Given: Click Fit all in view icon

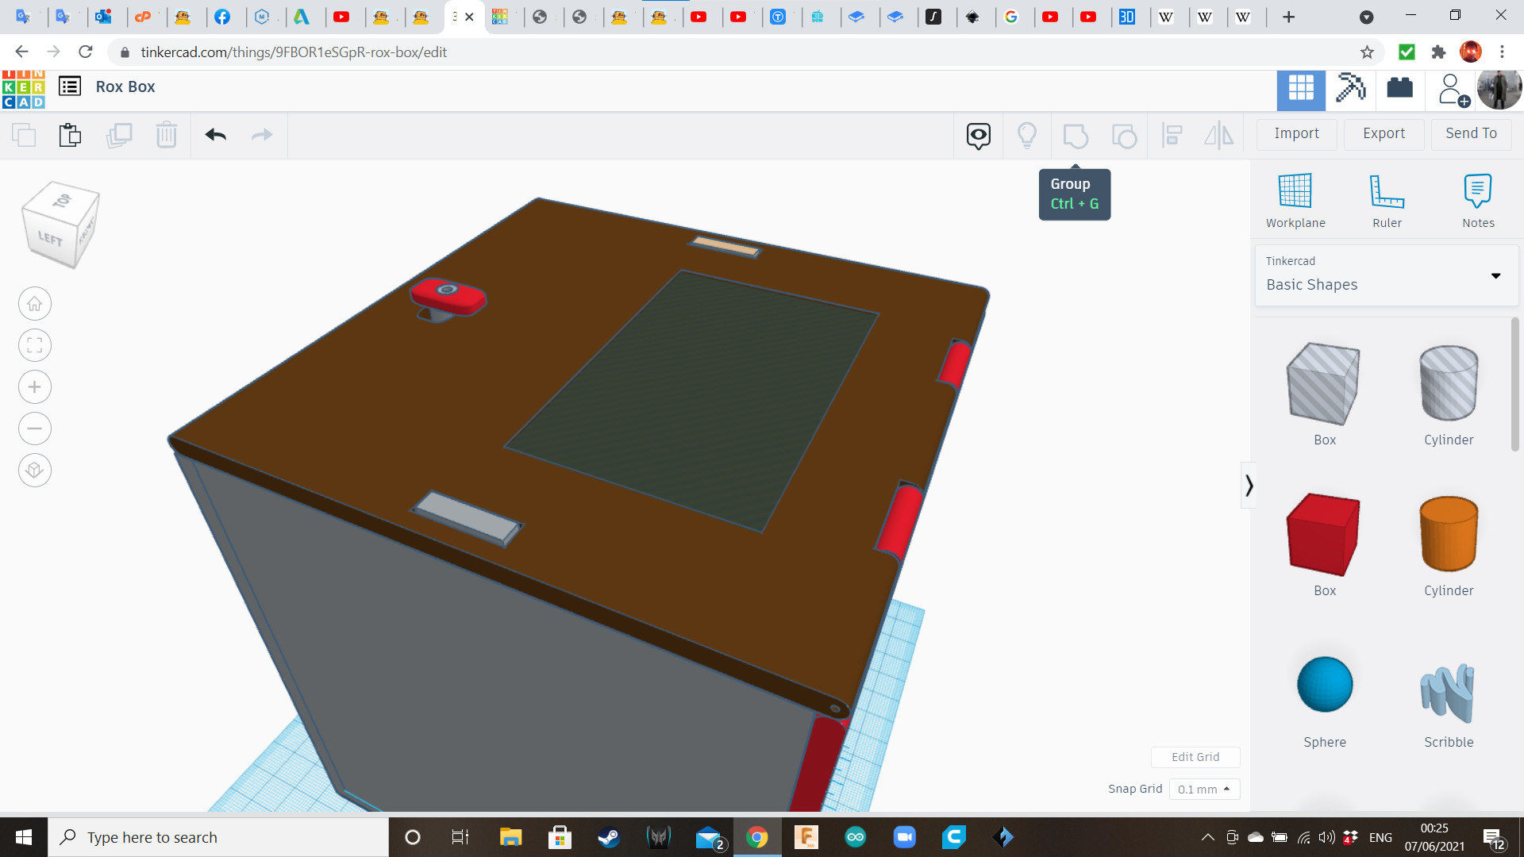Looking at the screenshot, I should (x=34, y=345).
